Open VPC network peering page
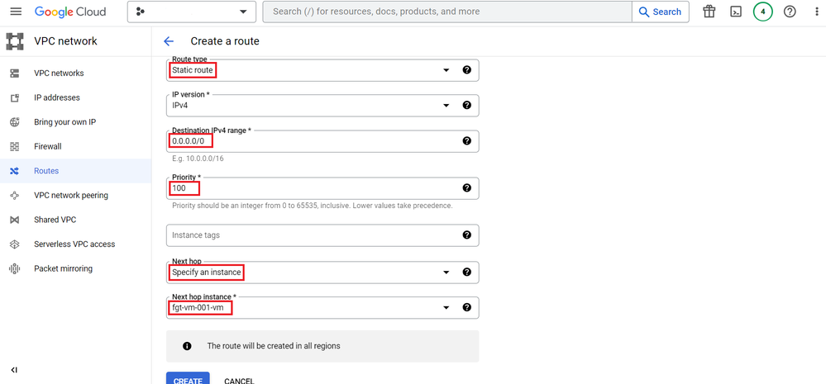This screenshot has height=384, width=826. tap(70, 196)
